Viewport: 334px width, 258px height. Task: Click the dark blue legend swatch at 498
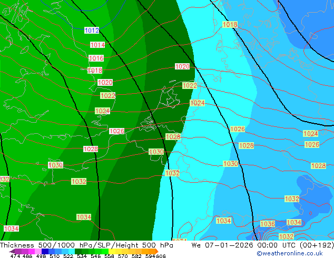tap(45, 251)
